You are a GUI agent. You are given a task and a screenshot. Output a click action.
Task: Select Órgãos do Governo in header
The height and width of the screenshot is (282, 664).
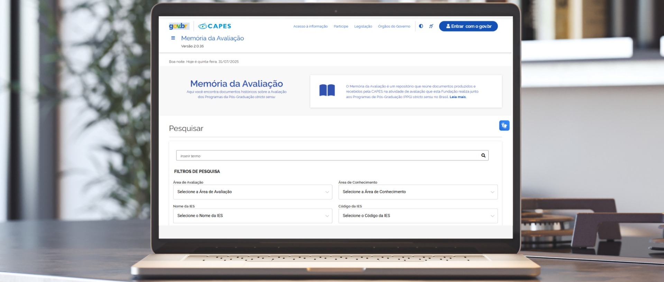click(x=394, y=27)
